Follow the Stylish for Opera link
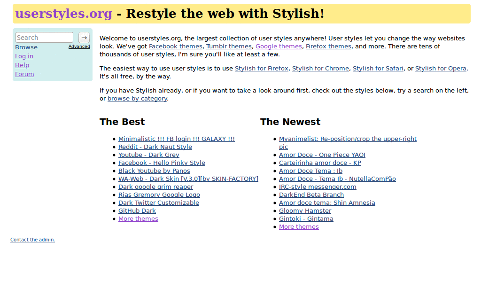 tap(441, 69)
